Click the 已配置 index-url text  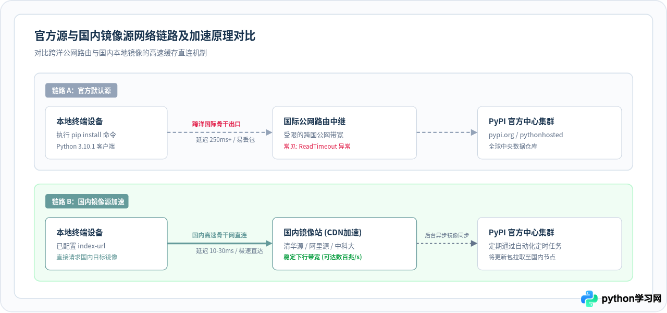81,246
